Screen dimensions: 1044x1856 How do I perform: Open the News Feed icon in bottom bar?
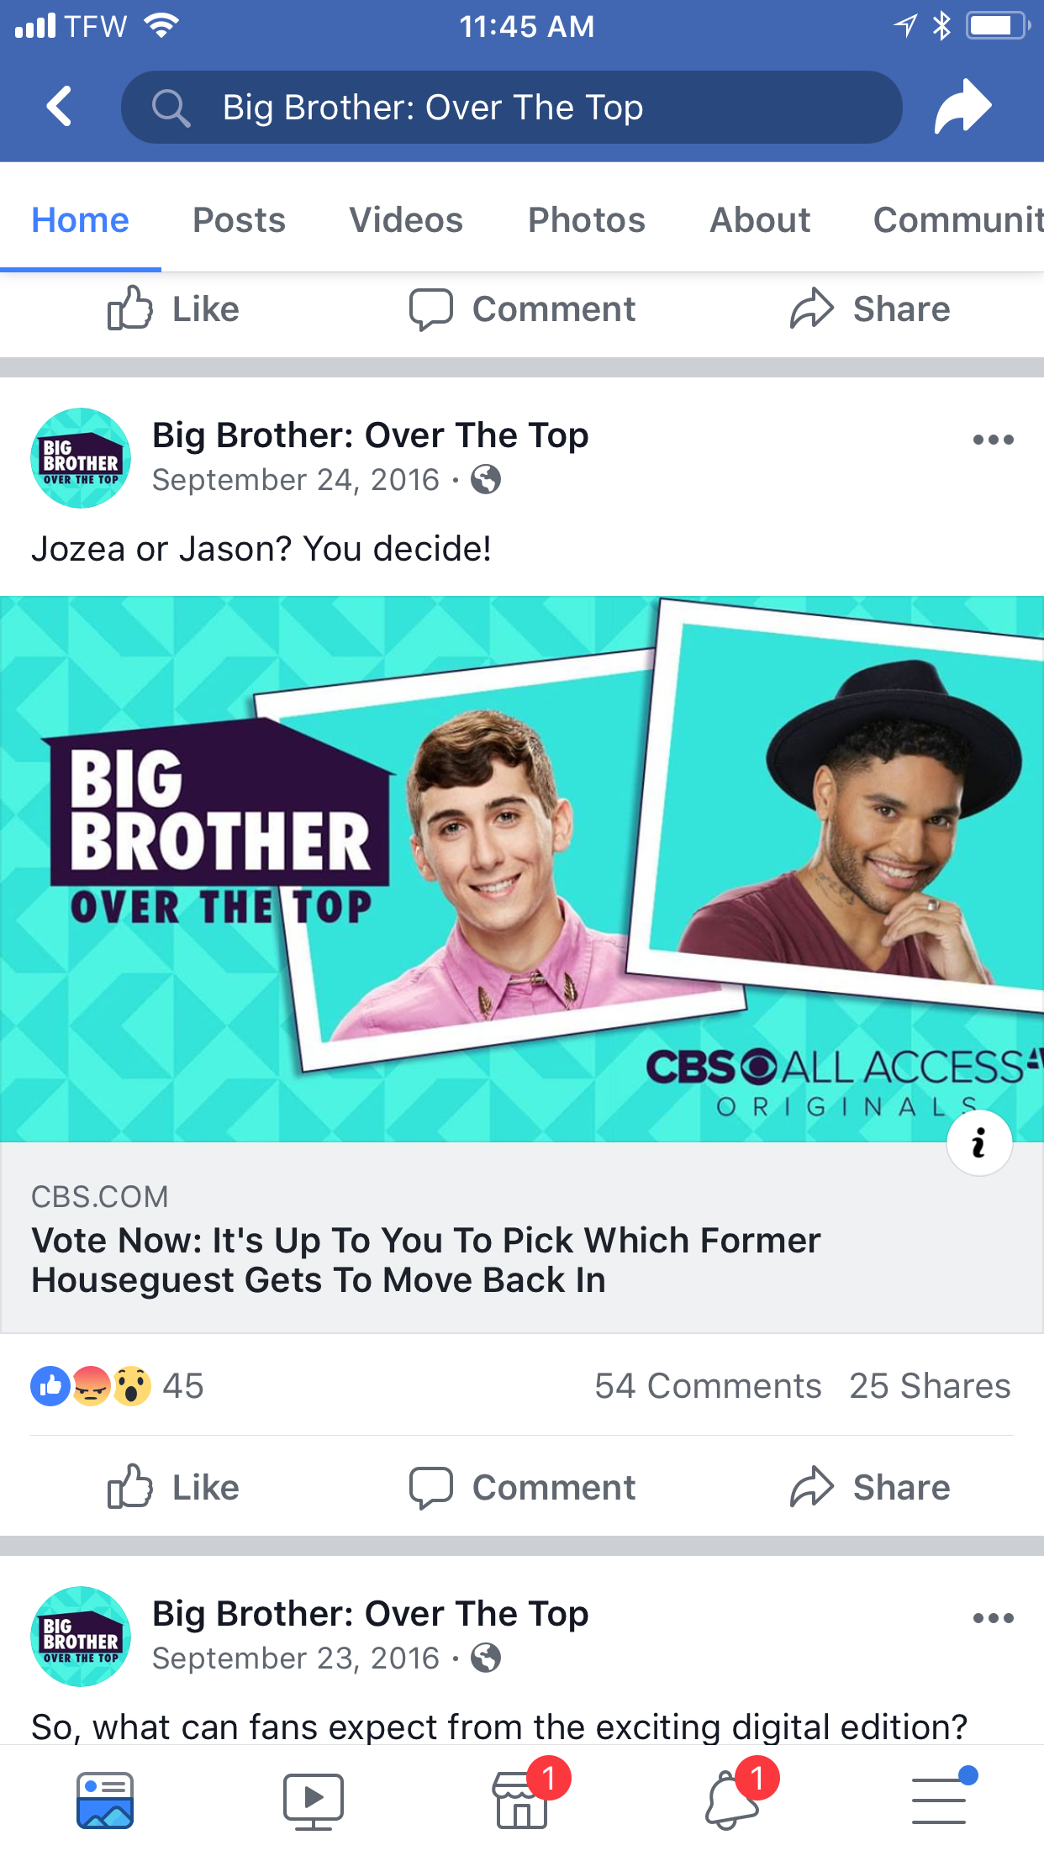pos(105,1801)
